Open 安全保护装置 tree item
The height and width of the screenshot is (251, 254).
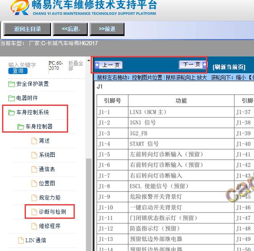[33, 84]
